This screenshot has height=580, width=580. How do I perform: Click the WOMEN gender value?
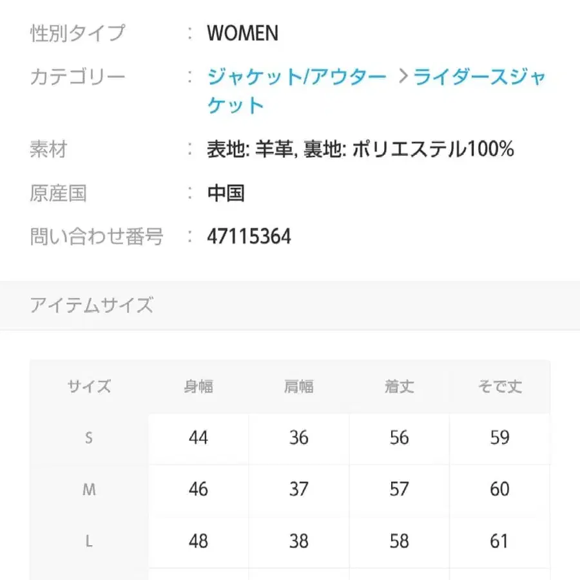242,33
